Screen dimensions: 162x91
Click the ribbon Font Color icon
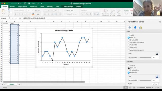tap(38, 14)
